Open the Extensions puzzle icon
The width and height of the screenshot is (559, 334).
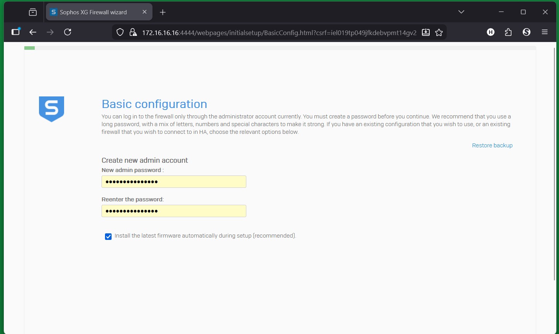pos(508,32)
